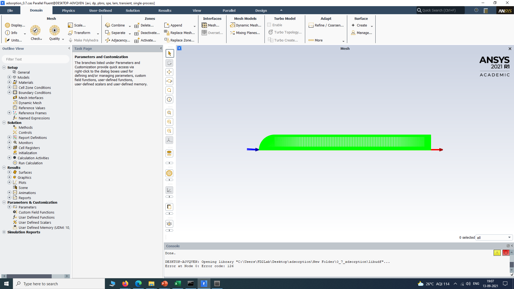Open the Physics ribbon tab
The width and height of the screenshot is (514, 289).
(x=69, y=10)
